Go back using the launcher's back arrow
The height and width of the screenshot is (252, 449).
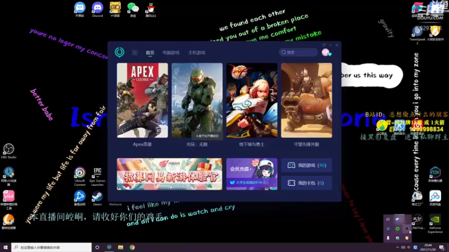[135, 53]
